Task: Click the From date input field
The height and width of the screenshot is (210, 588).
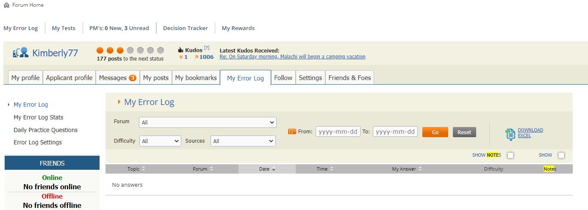Action: [x=338, y=132]
